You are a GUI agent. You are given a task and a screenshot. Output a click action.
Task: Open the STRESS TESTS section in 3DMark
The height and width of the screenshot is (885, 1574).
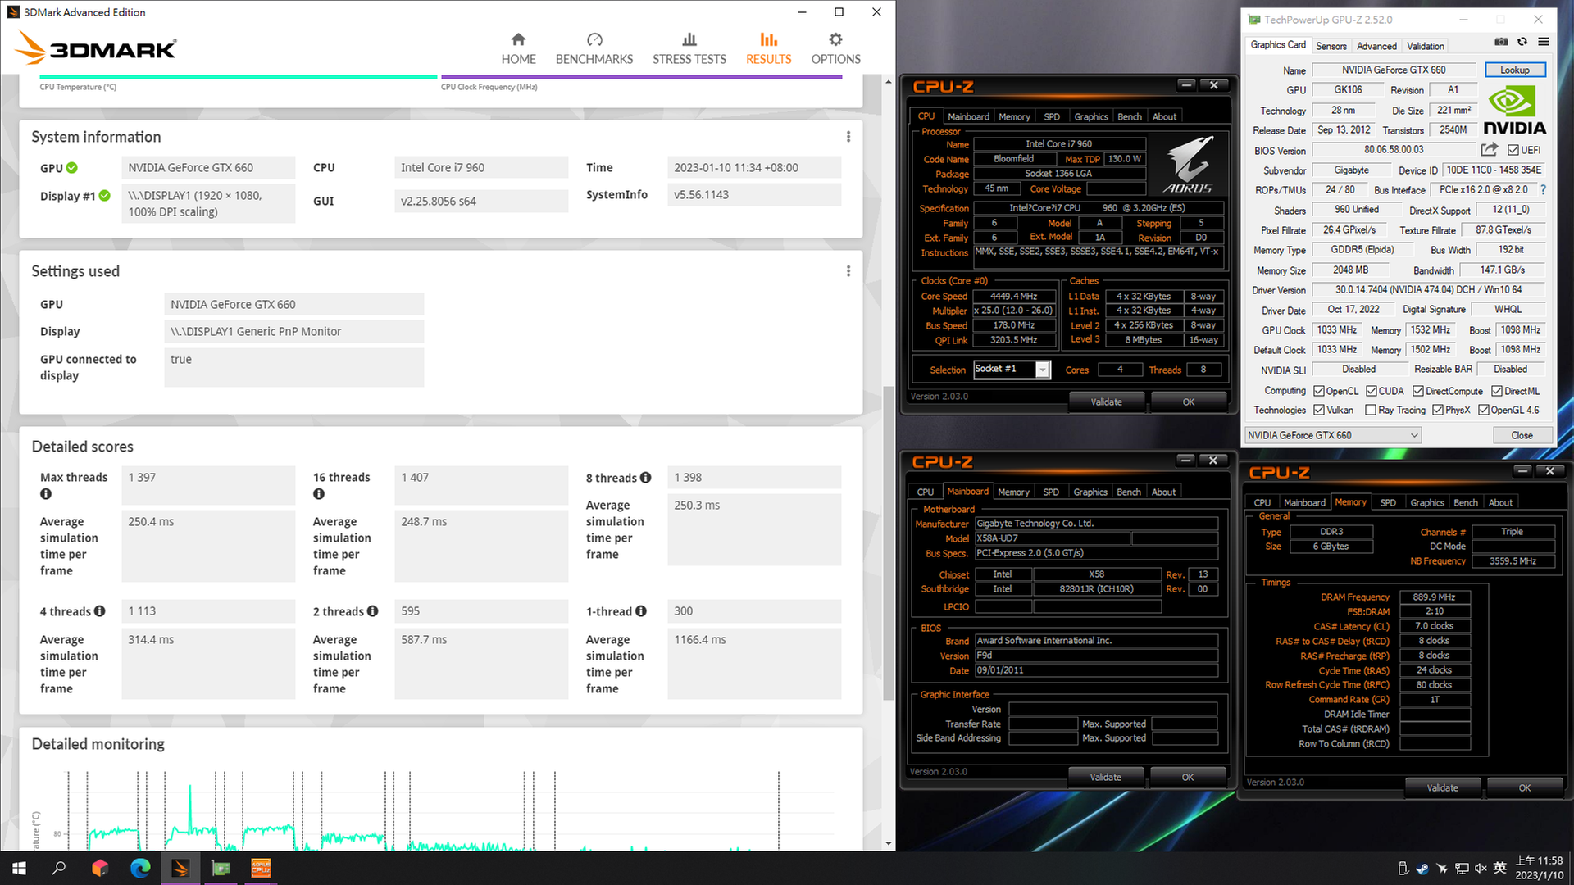point(689,48)
